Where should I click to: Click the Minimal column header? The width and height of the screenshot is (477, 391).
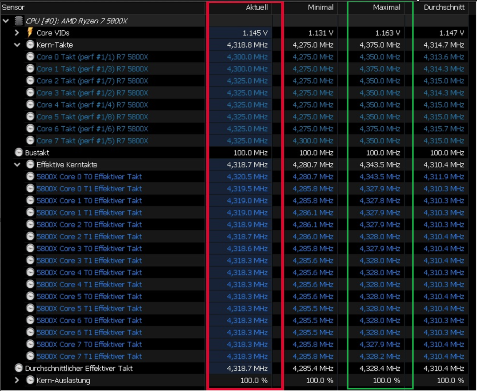tap(320, 7)
